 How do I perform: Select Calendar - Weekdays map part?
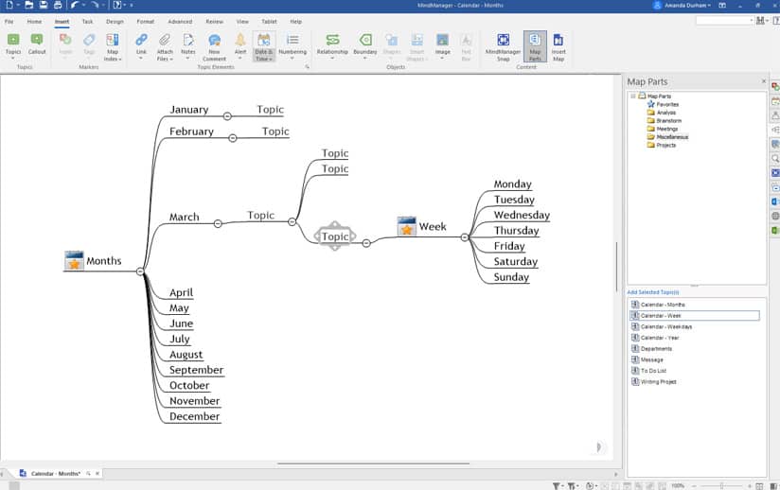point(665,326)
